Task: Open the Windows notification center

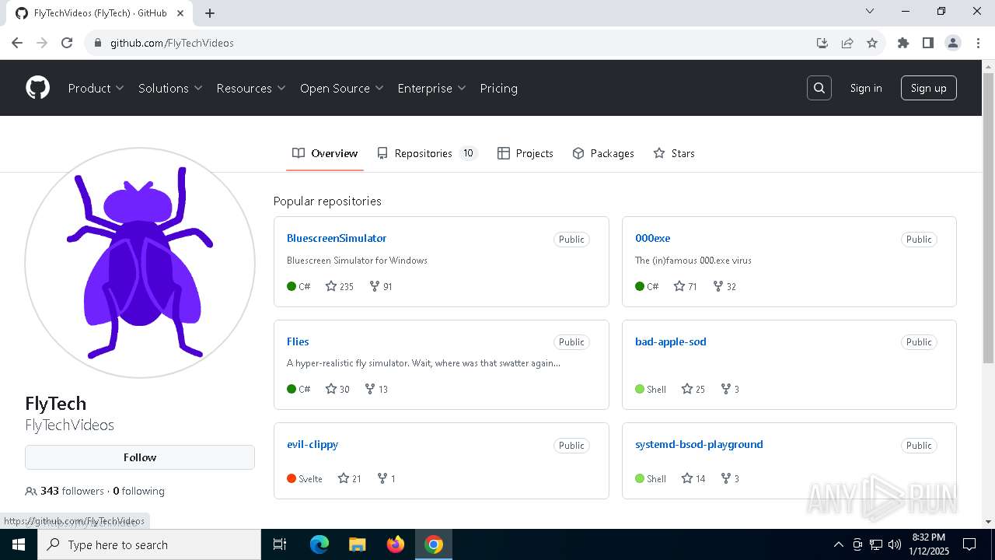Action: [969, 544]
